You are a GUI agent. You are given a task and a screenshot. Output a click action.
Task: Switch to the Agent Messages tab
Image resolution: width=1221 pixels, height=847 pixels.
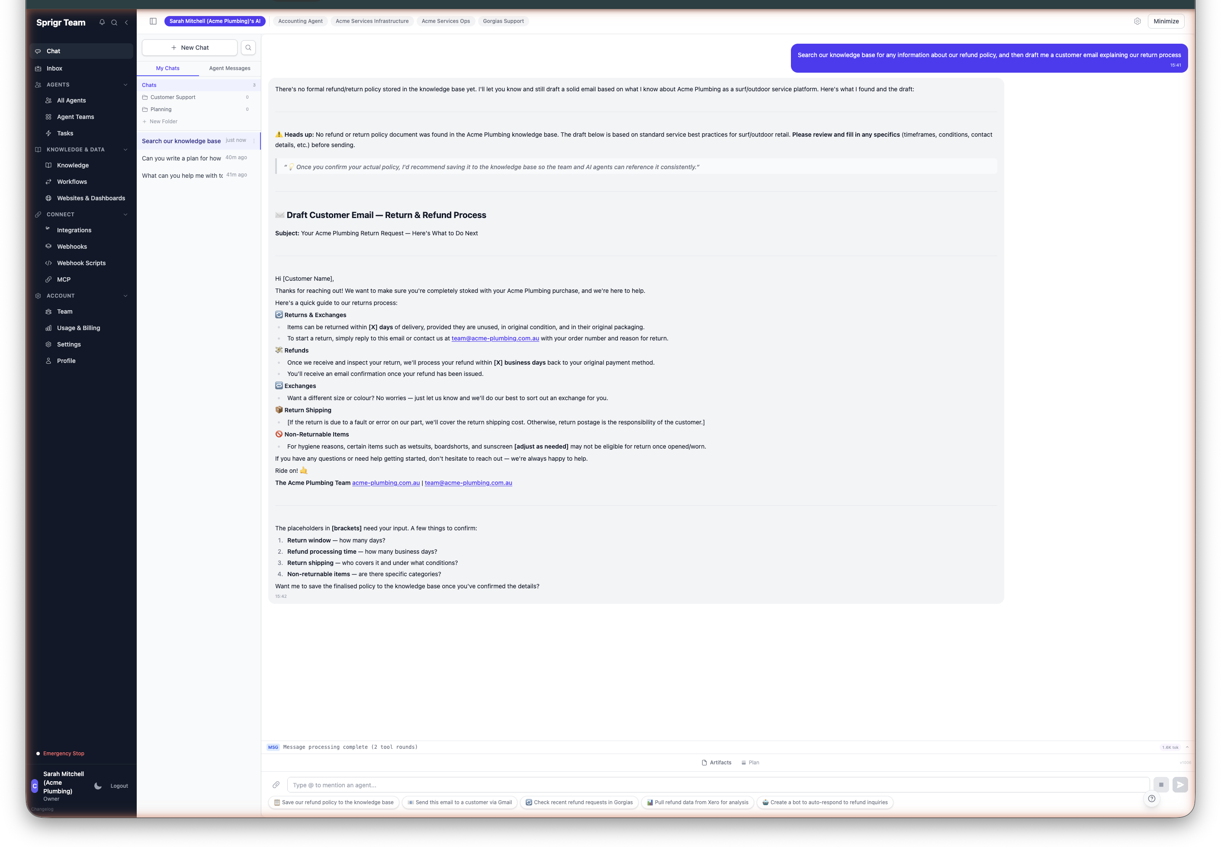click(229, 68)
